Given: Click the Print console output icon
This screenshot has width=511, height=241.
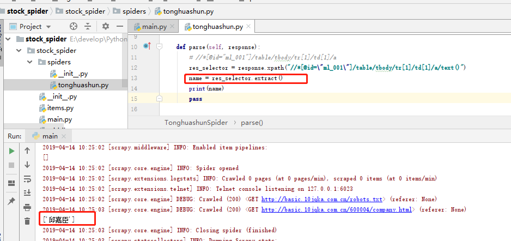Looking at the screenshot, I should click(27, 207).
